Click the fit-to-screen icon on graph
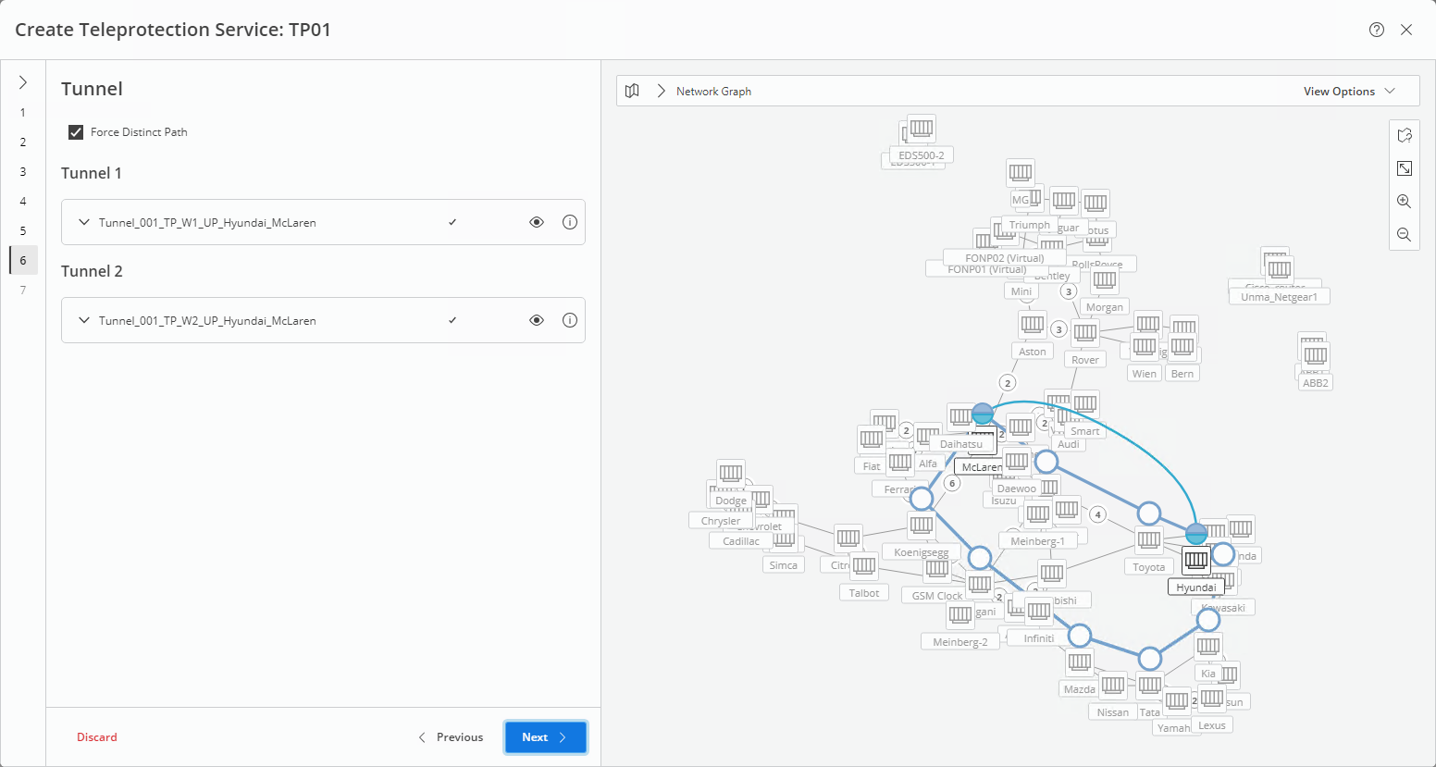This screenshot has height=767, width=1436. pyautogui.click(x=1404, y=168)
